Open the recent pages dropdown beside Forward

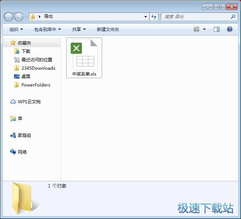coord(26,17)
